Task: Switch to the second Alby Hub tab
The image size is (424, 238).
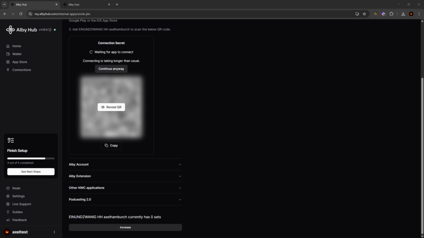Action: [85, 5]
